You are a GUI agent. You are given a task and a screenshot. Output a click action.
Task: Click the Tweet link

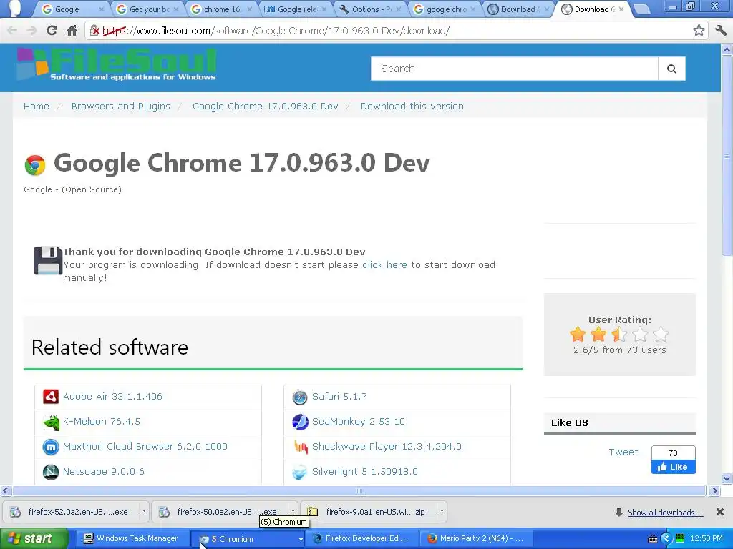(x=623, y=452)
